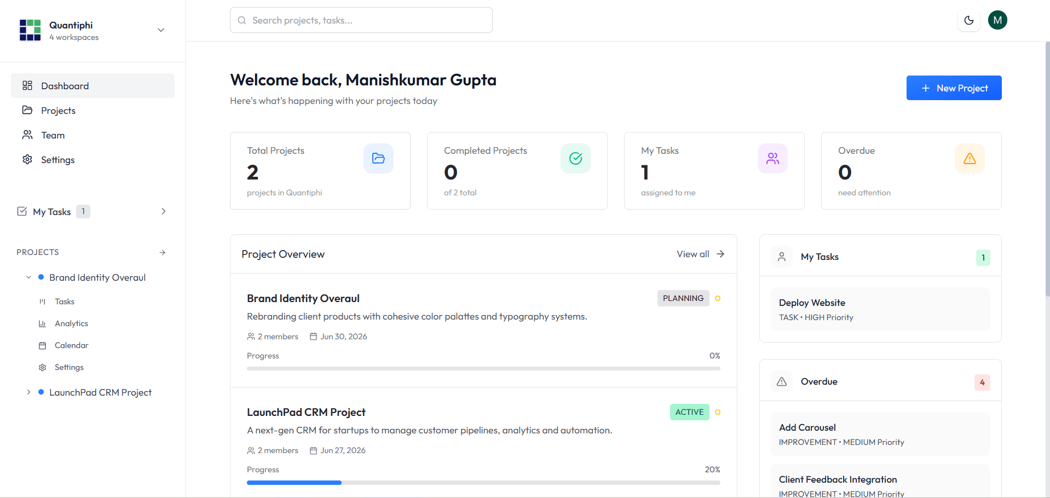This screenshot has width=1050, height=498.
Task: Open the Add Carousel overdue item
Action: (x=880, y=434)
